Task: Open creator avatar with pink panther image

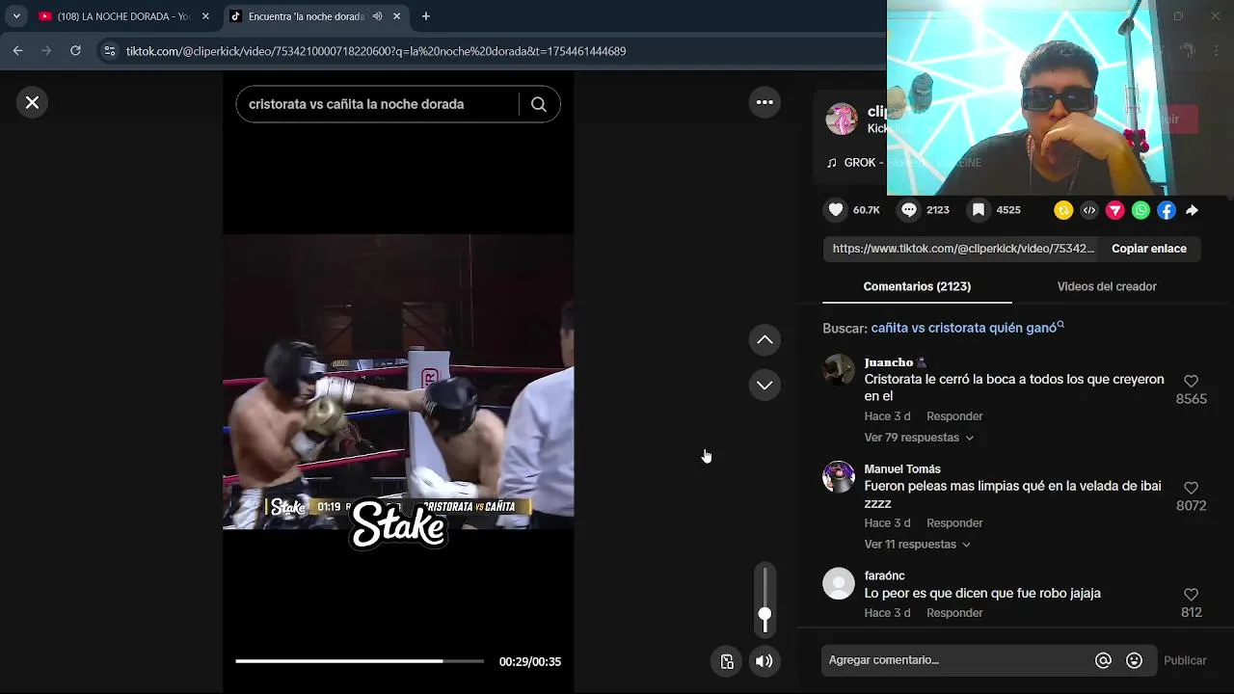Action: [x=842, y=120]
